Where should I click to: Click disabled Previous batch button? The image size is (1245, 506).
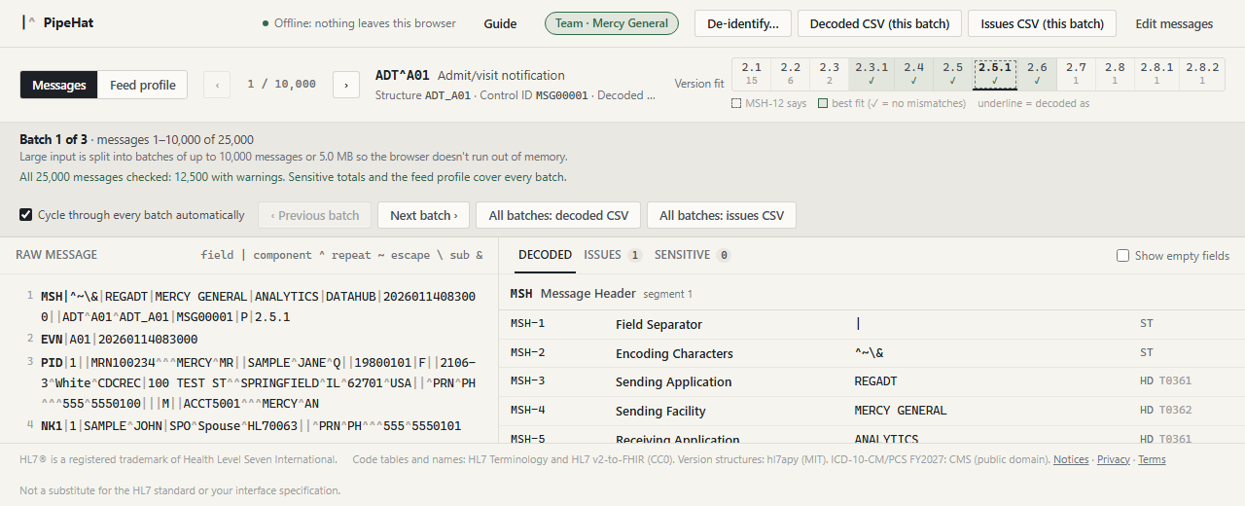314,215
